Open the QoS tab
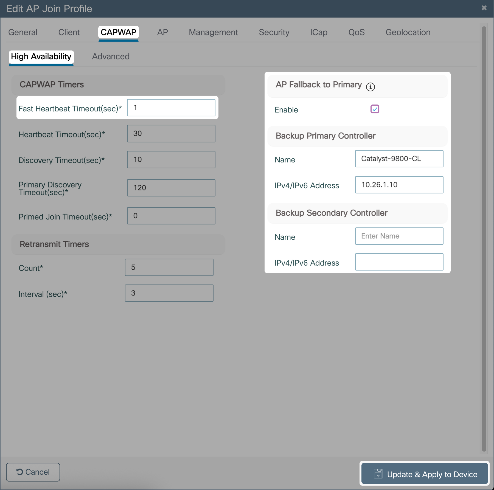 click(356, 32)
